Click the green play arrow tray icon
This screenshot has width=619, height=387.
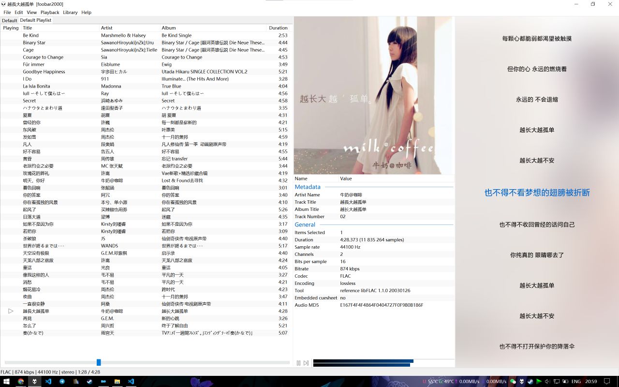pyautogui.click(x=539, y=381)
